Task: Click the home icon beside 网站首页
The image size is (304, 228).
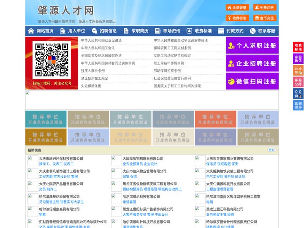Action: pyautogui.click(x=31, y=31)
